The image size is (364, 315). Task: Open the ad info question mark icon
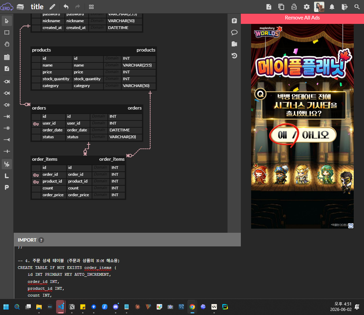point(351,226)
